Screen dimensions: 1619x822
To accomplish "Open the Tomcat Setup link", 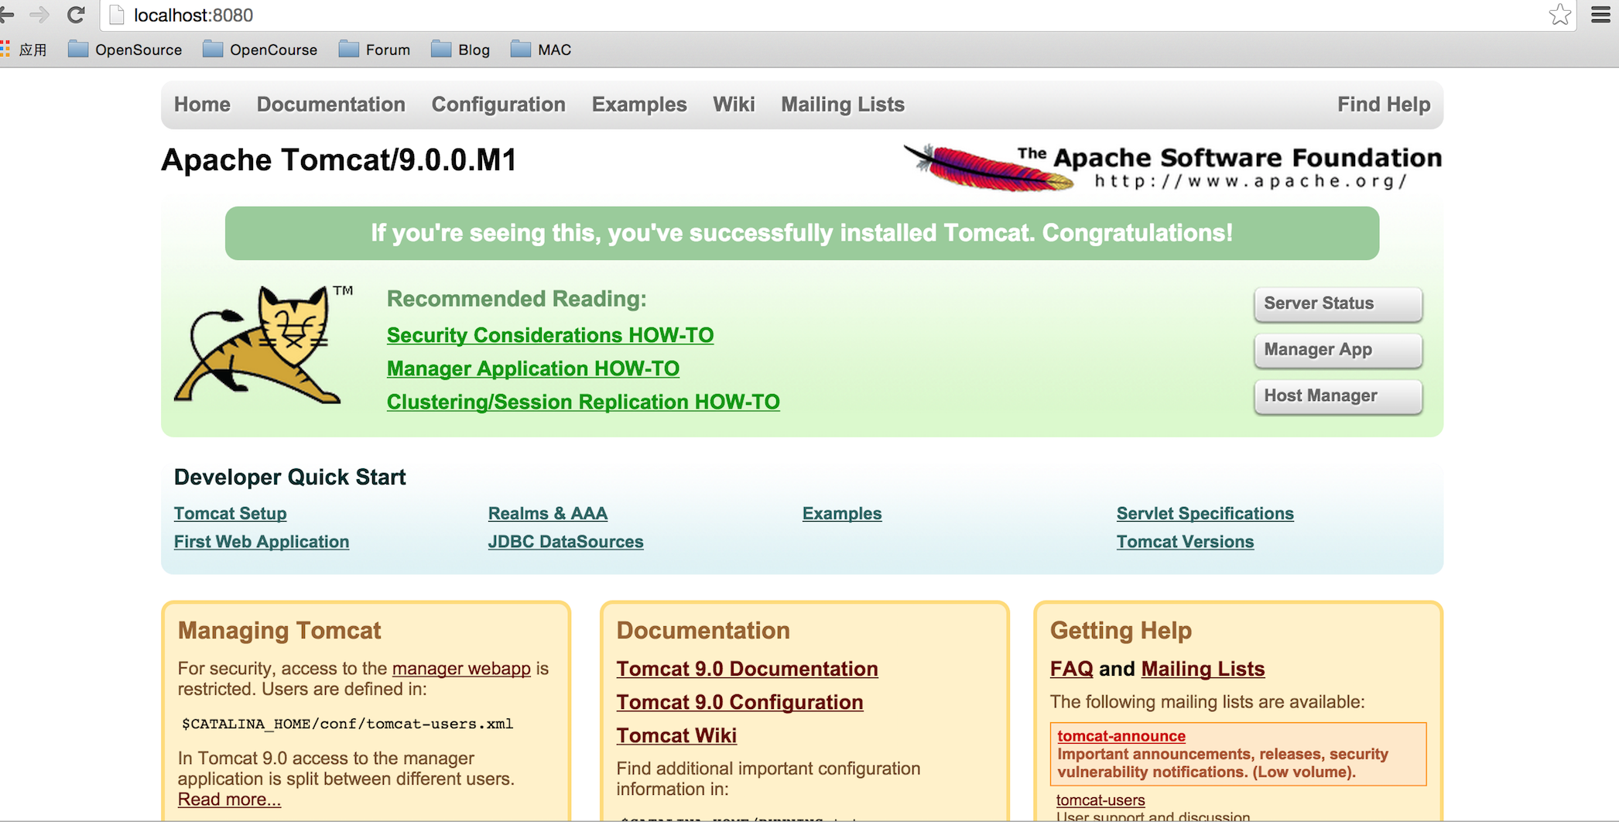I will click(x=230, y=513).
